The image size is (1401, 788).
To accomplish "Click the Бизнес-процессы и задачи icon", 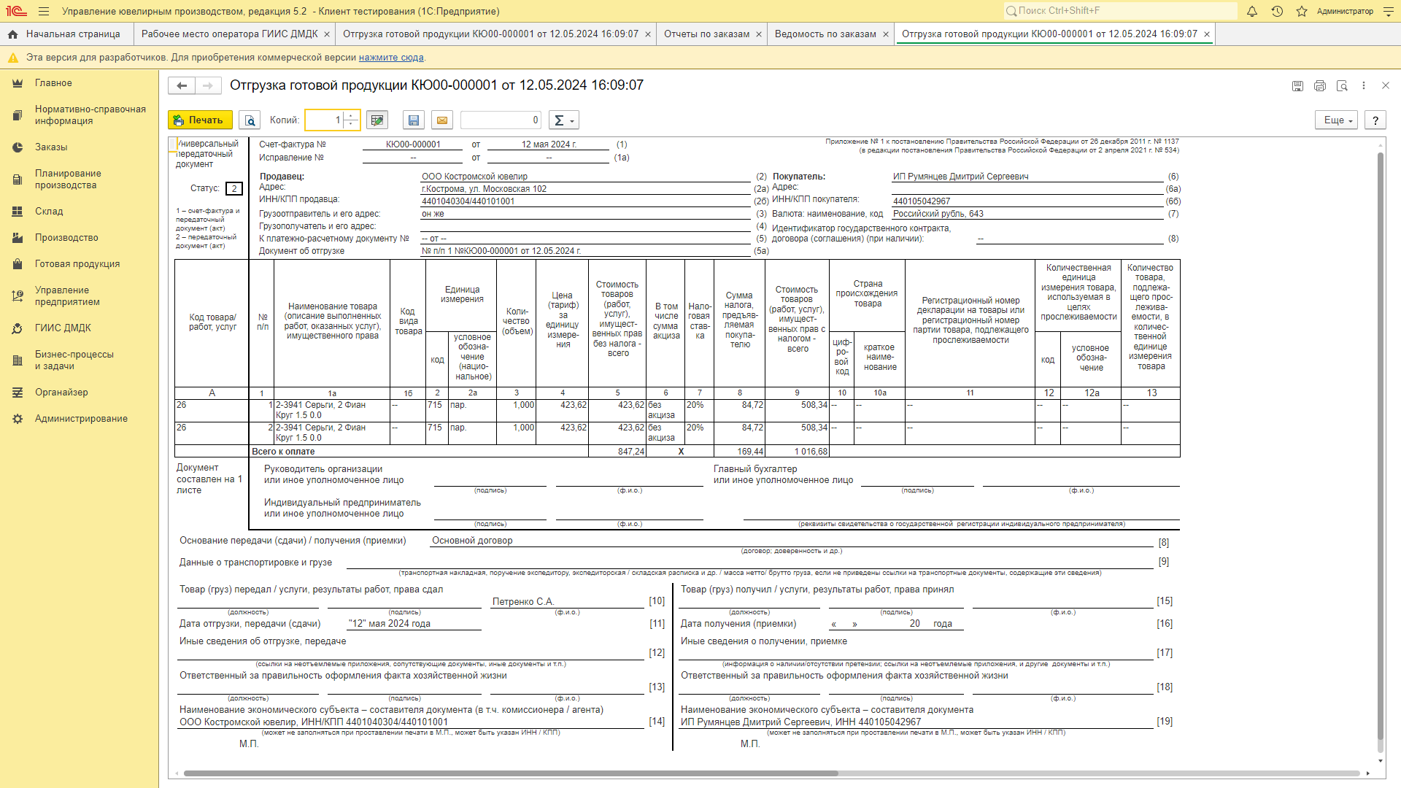I will pyautogui.click(x=18, y=360).
